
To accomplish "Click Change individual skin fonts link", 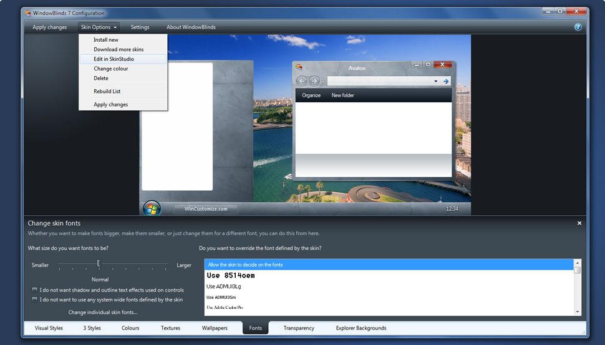I will pyautogui.click(x=103, y=312).
